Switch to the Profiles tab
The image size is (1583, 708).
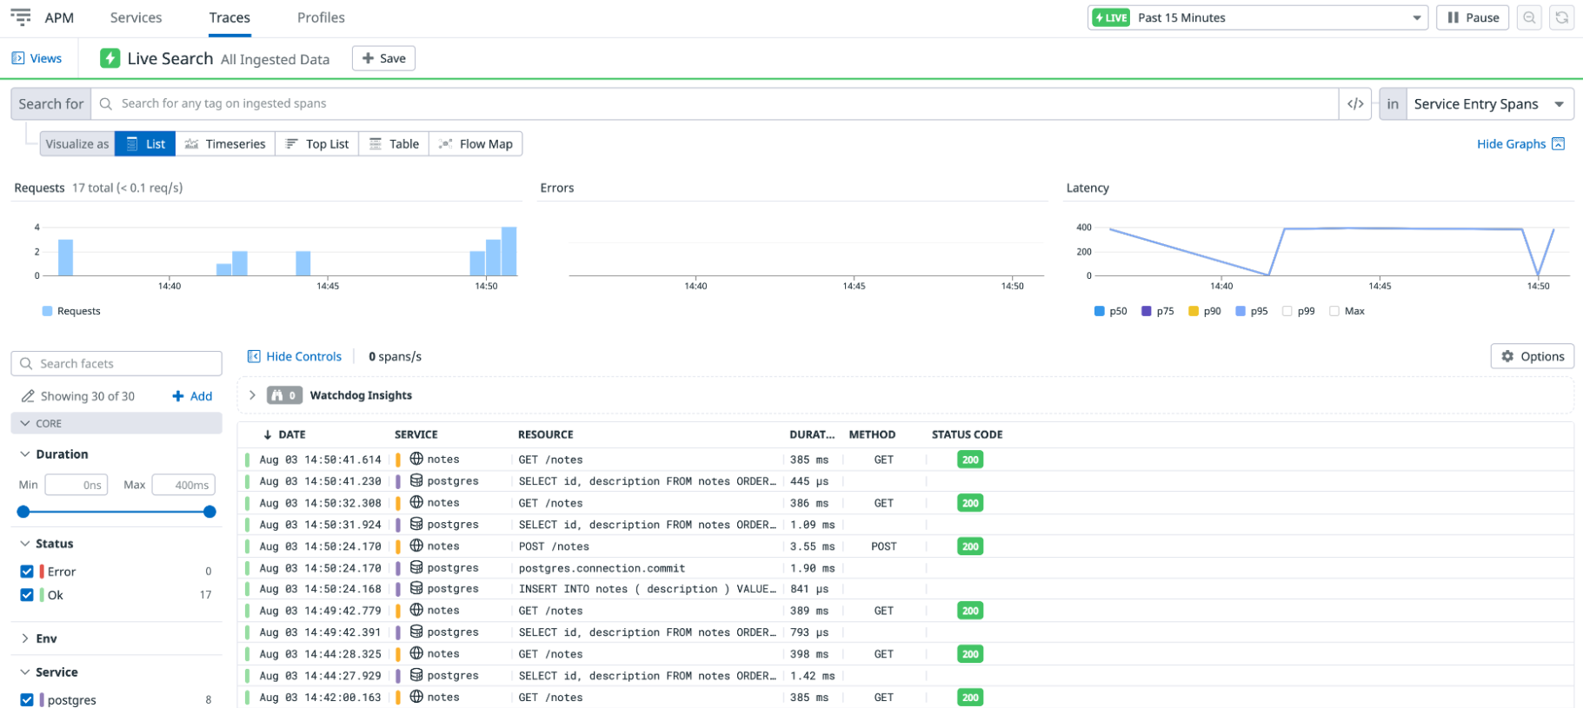(321, 17)
